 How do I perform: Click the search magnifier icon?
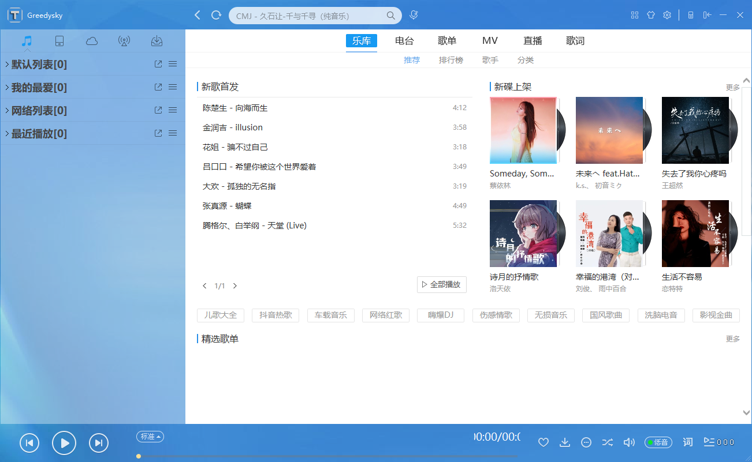click(x=391, y=16)
